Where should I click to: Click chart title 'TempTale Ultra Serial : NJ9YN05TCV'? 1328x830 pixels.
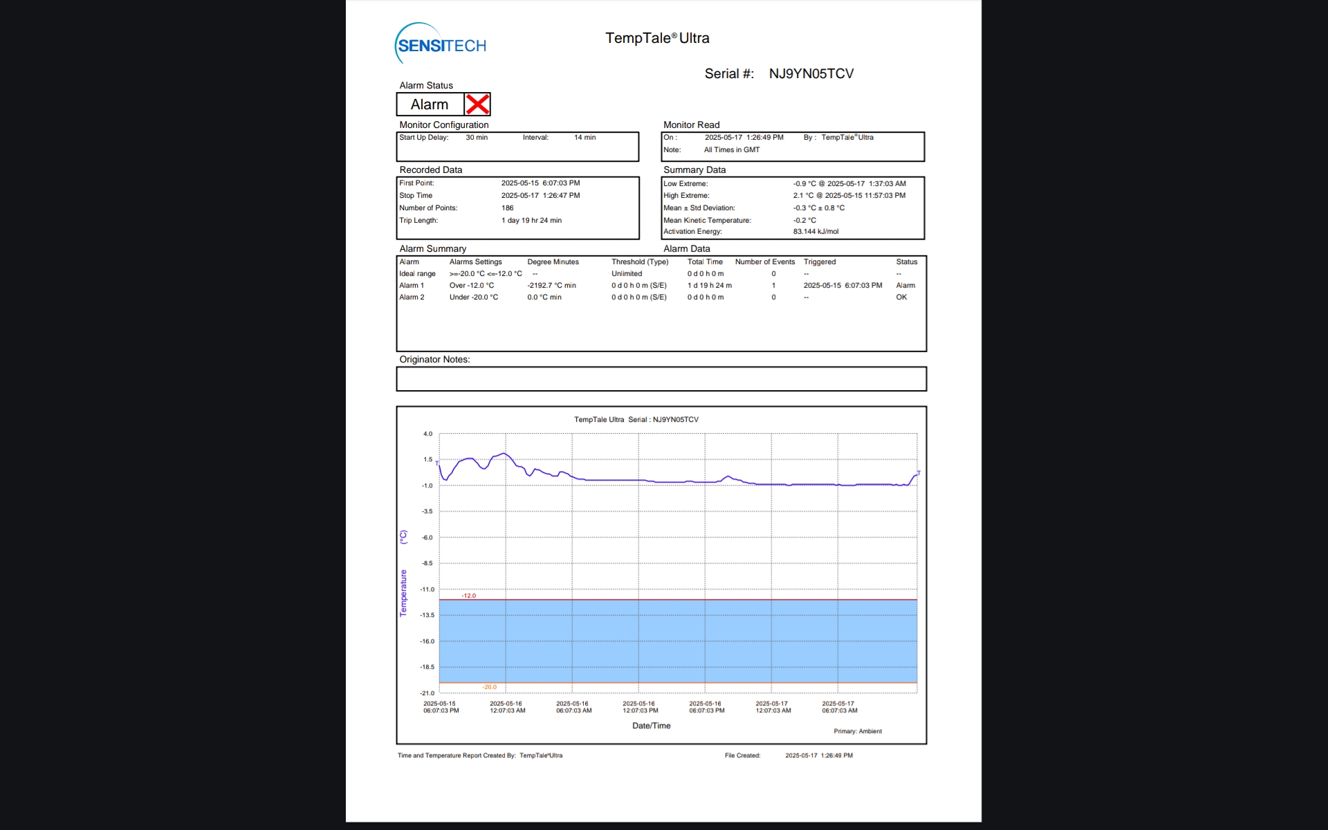(x=636, y=420)
